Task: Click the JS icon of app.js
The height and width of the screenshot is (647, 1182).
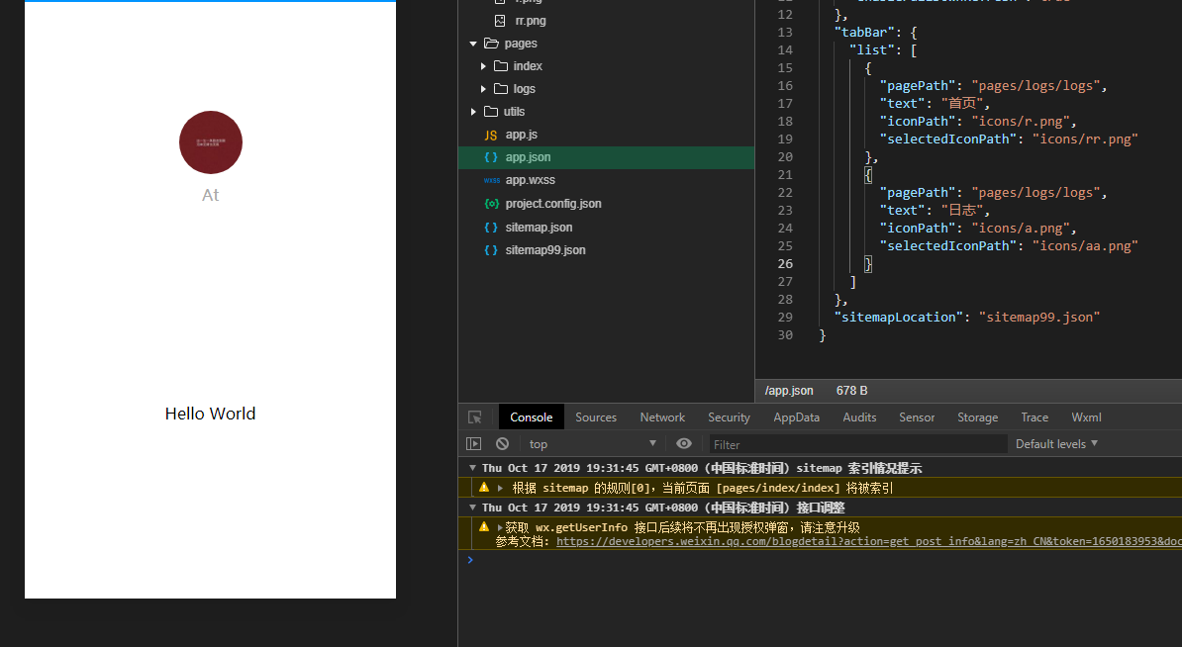Action: coord(491,135)
